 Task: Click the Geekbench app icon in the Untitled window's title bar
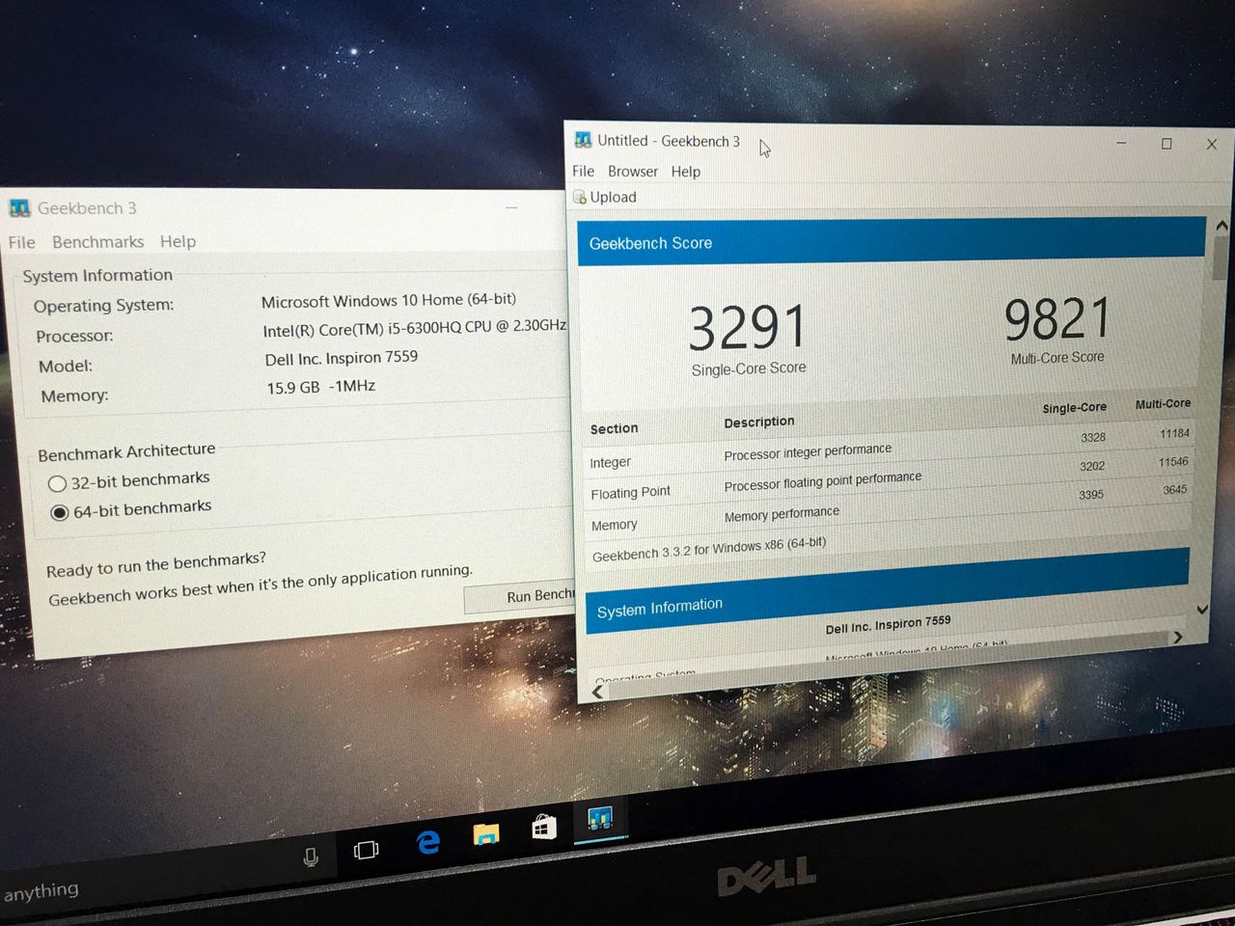tap(583, 140)
